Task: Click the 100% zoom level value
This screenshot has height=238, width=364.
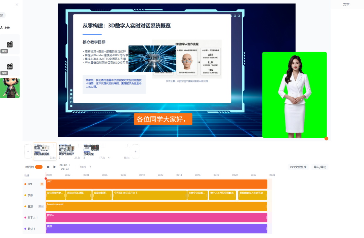Action: (83, 167)
